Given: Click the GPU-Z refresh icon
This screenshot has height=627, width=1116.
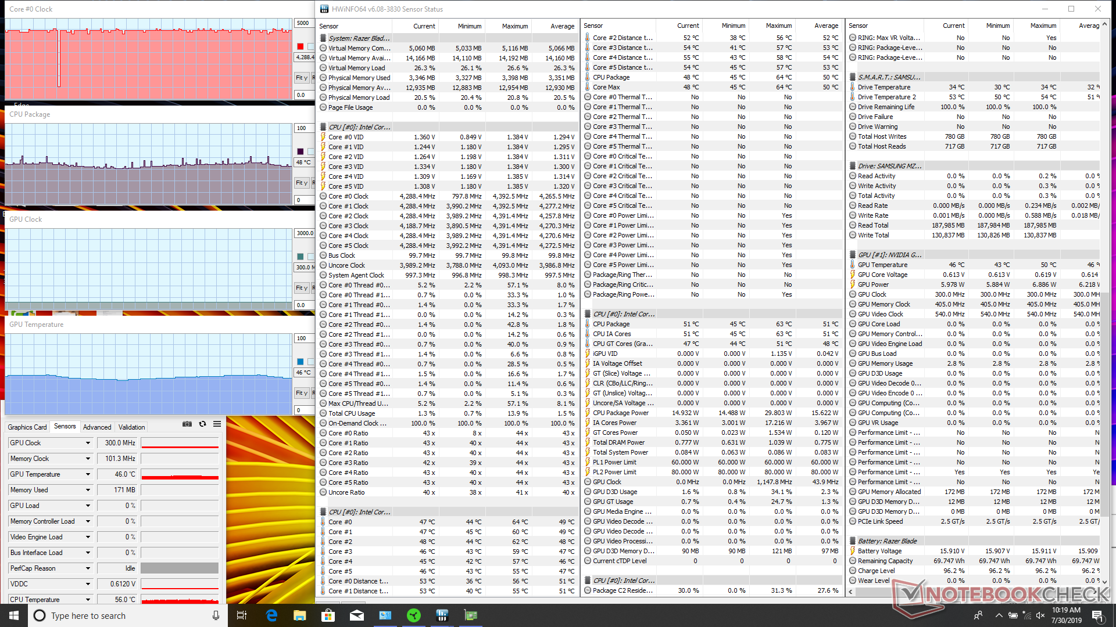Looking at the screenshot, I should tap(202, 424).
